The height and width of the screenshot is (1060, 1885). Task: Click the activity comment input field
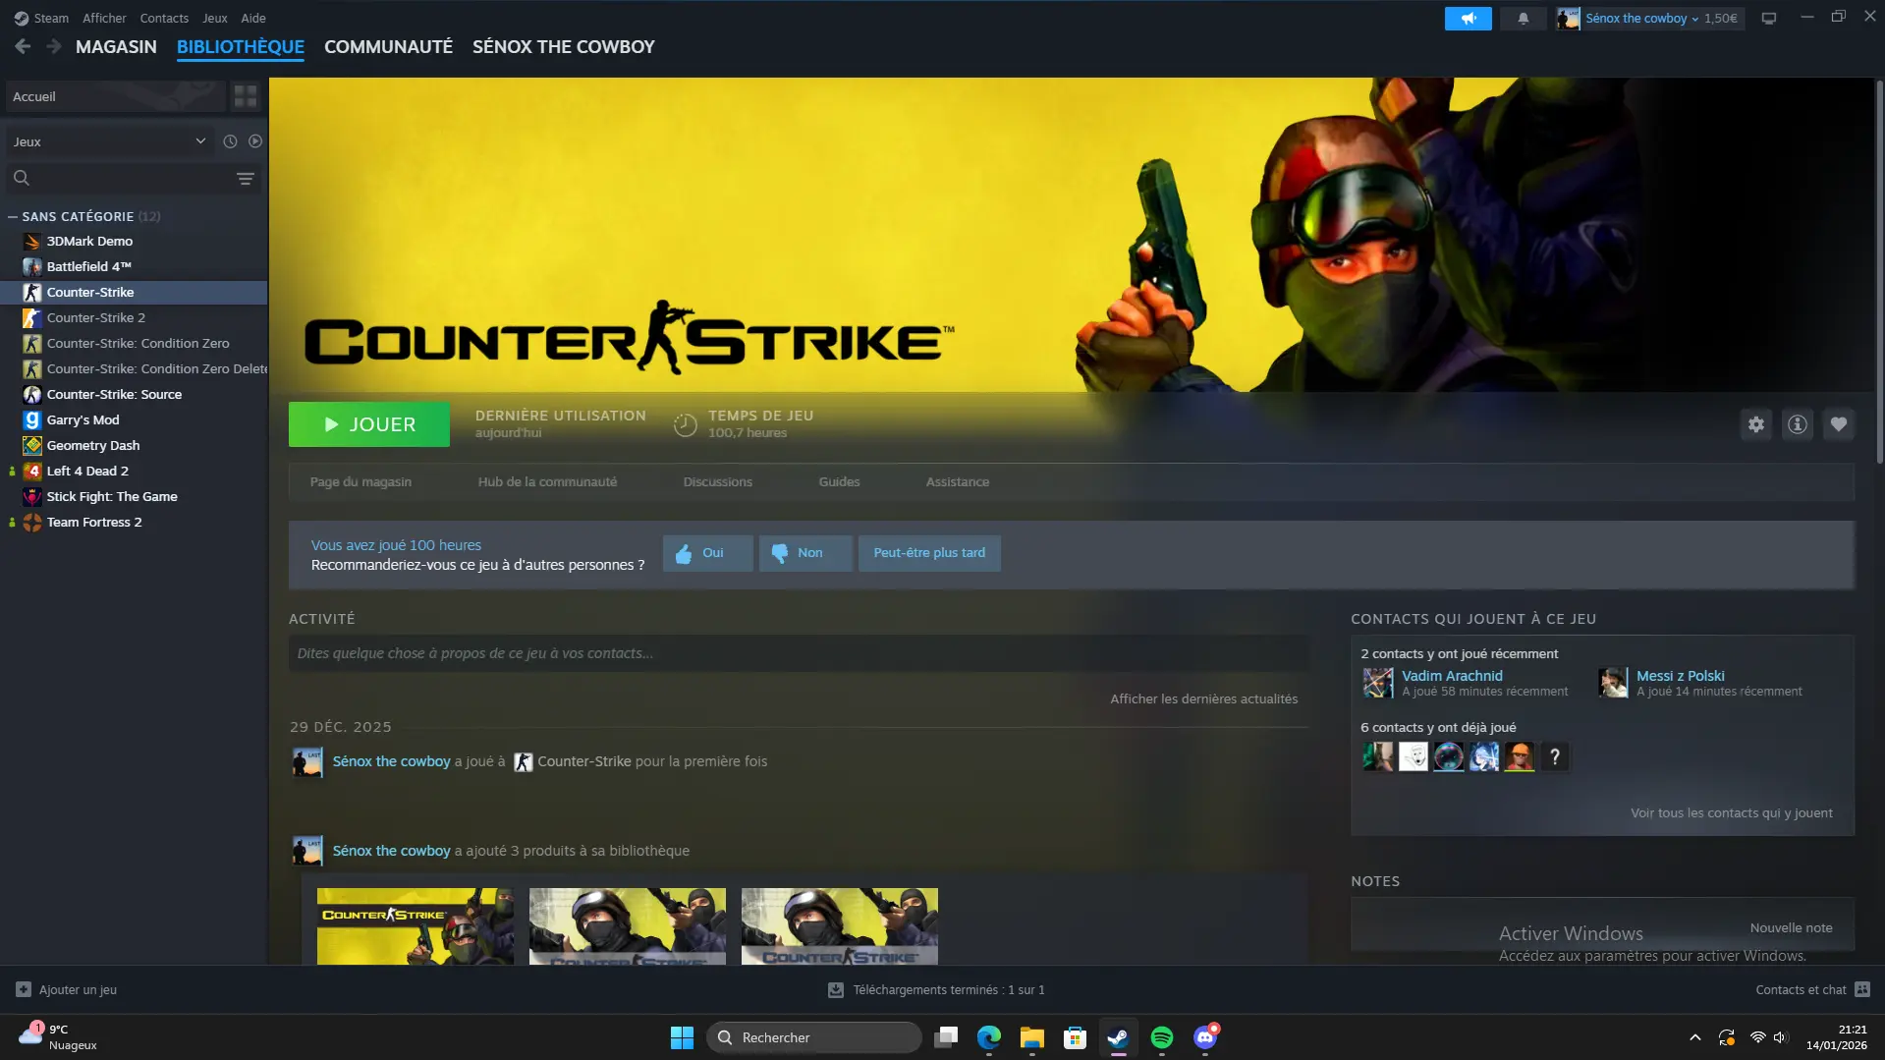(x=798, y=653)
